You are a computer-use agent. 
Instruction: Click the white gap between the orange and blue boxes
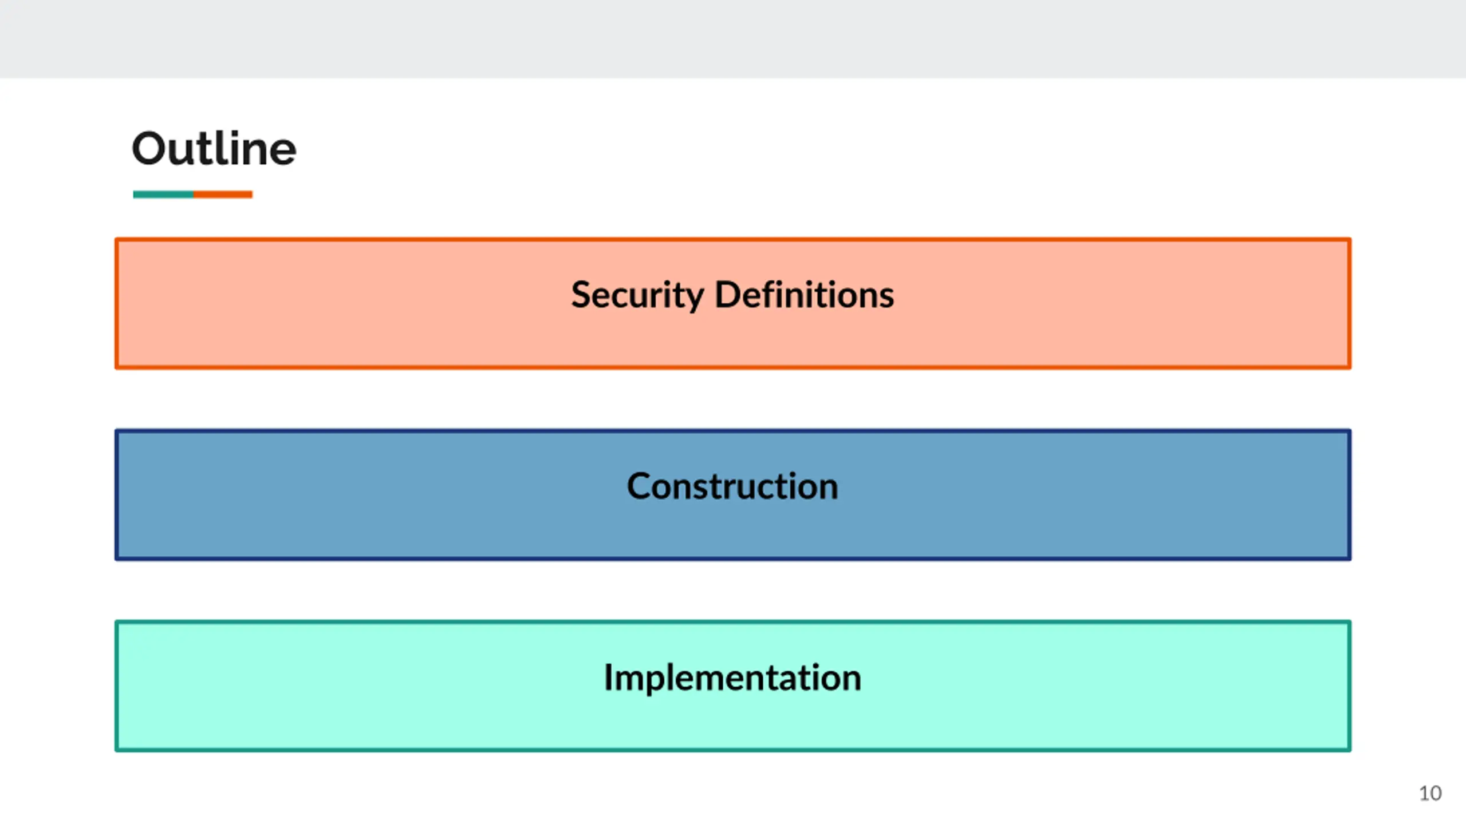point(733,399)
